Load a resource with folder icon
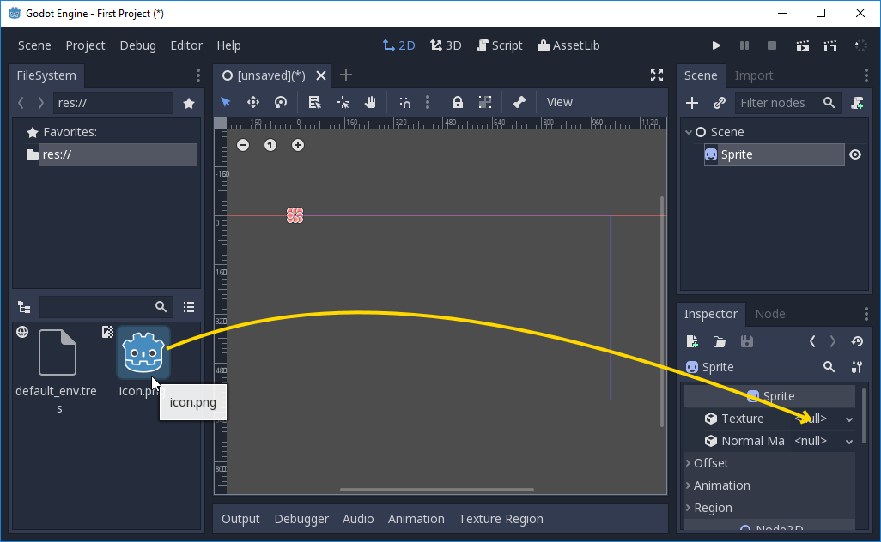881x542 pixels. [x=720, y=341]
